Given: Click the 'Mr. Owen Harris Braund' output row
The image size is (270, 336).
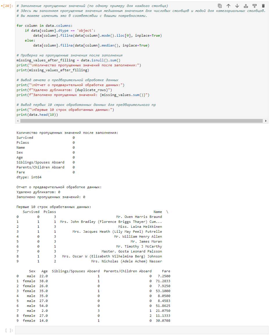Looking at the screenshot, I should [x=139, y=217].
